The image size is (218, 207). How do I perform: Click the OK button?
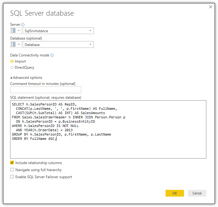coord(175,193)
